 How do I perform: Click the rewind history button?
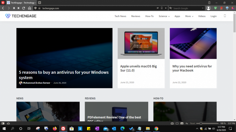click(x=14, y=8)
